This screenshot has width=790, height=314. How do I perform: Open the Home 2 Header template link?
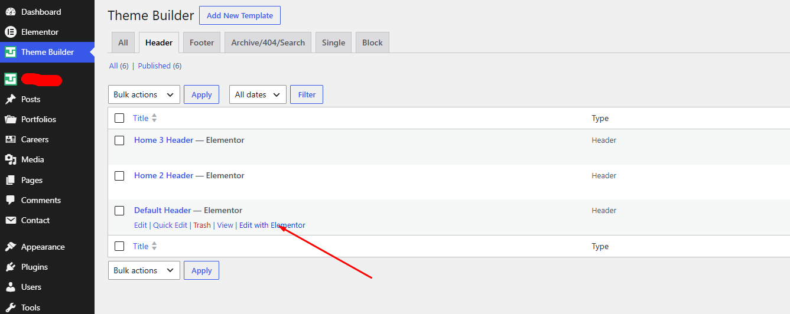tap(164, 175)
